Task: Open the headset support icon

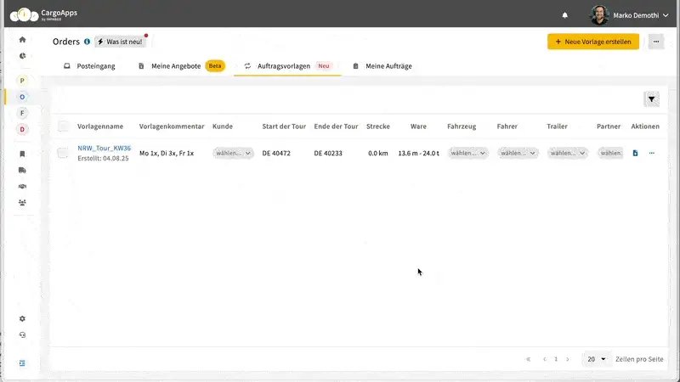Action: click(23, 334)
